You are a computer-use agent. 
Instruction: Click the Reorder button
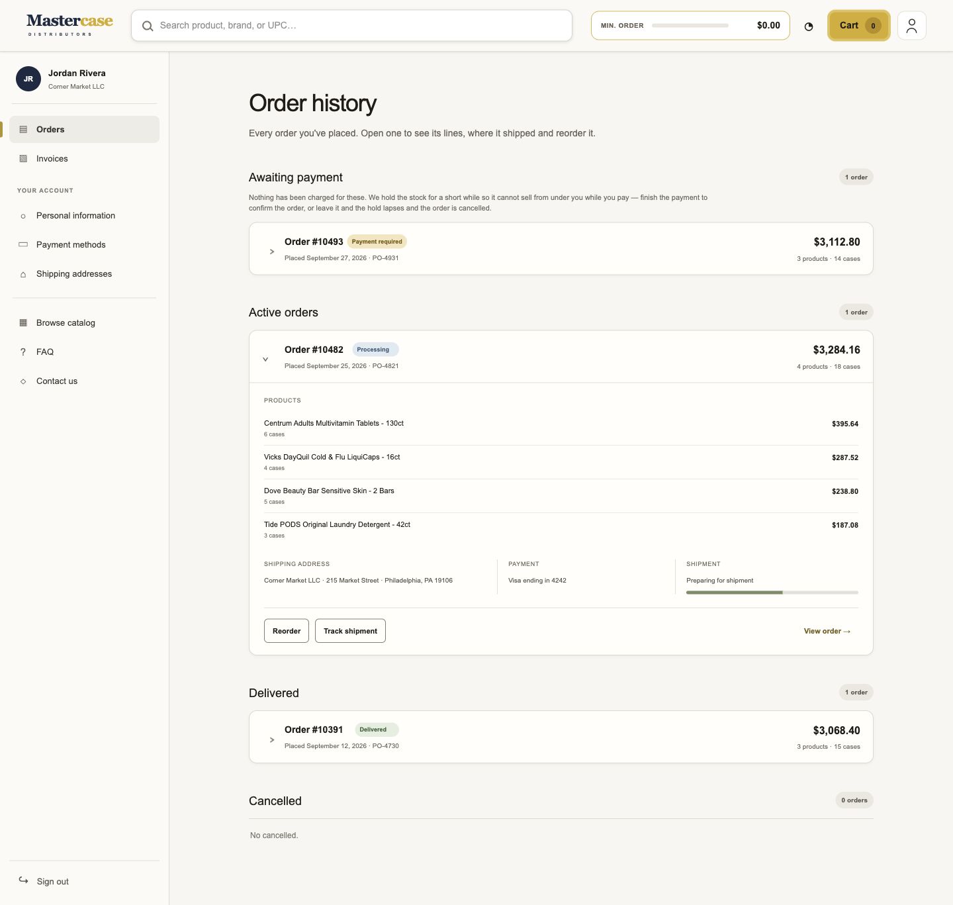click(x=287, y=631)
